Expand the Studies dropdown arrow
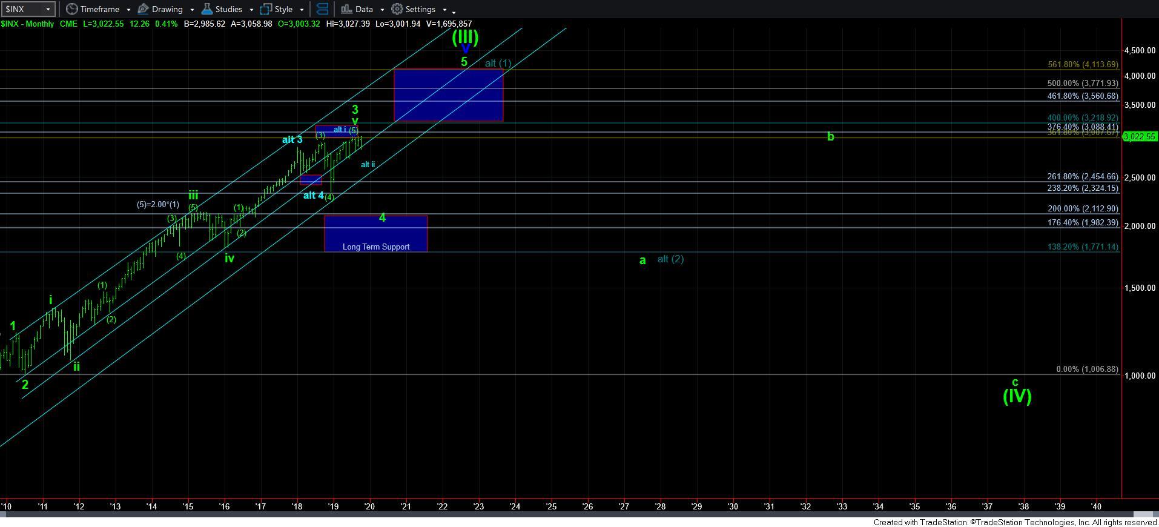 tap(251, 10)
